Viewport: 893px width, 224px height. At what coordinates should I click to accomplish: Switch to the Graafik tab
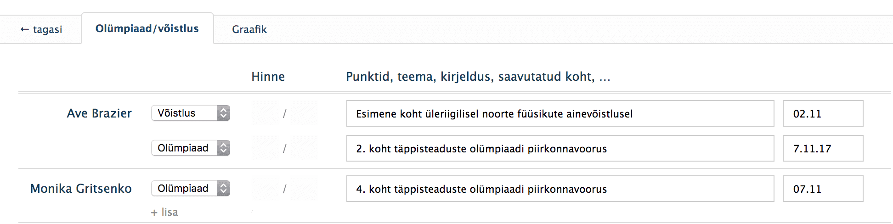point(249,29)
